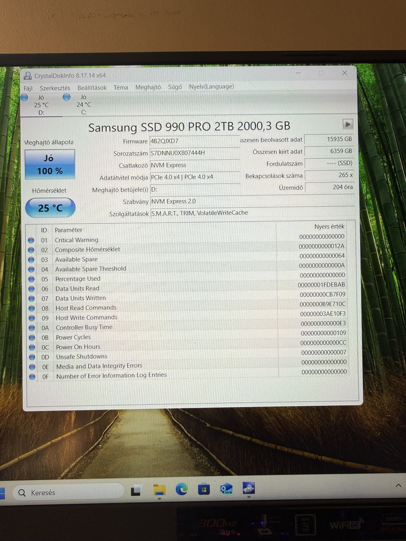Click the ID column header
Screen dimensions: 406x541
coord(44,230)
